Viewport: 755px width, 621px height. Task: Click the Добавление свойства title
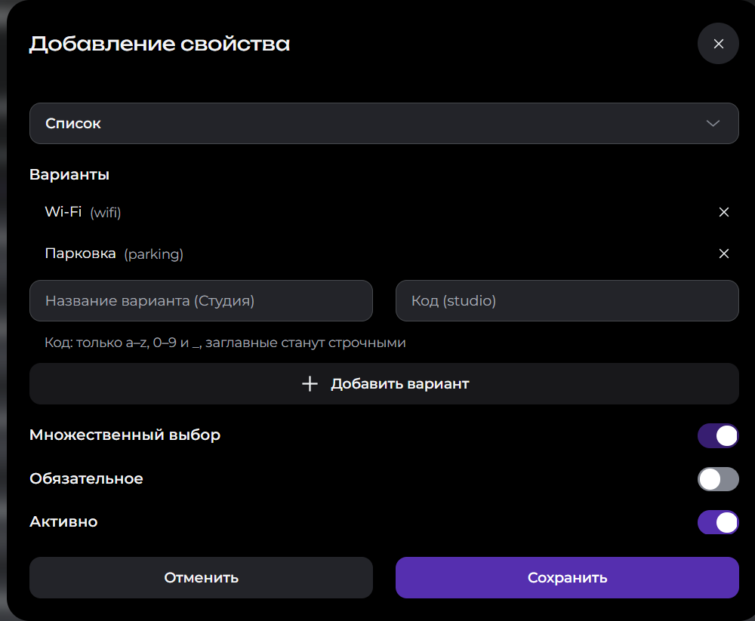[159, 44]
